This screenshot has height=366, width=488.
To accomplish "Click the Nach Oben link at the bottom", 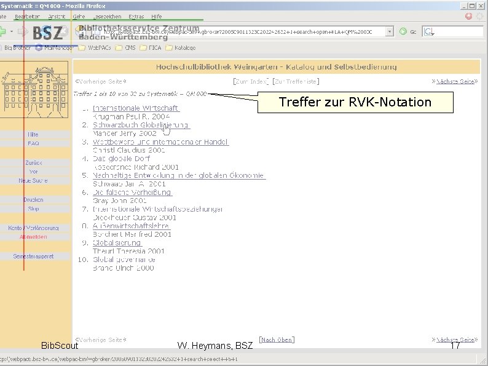I will (x=277, y=340).
